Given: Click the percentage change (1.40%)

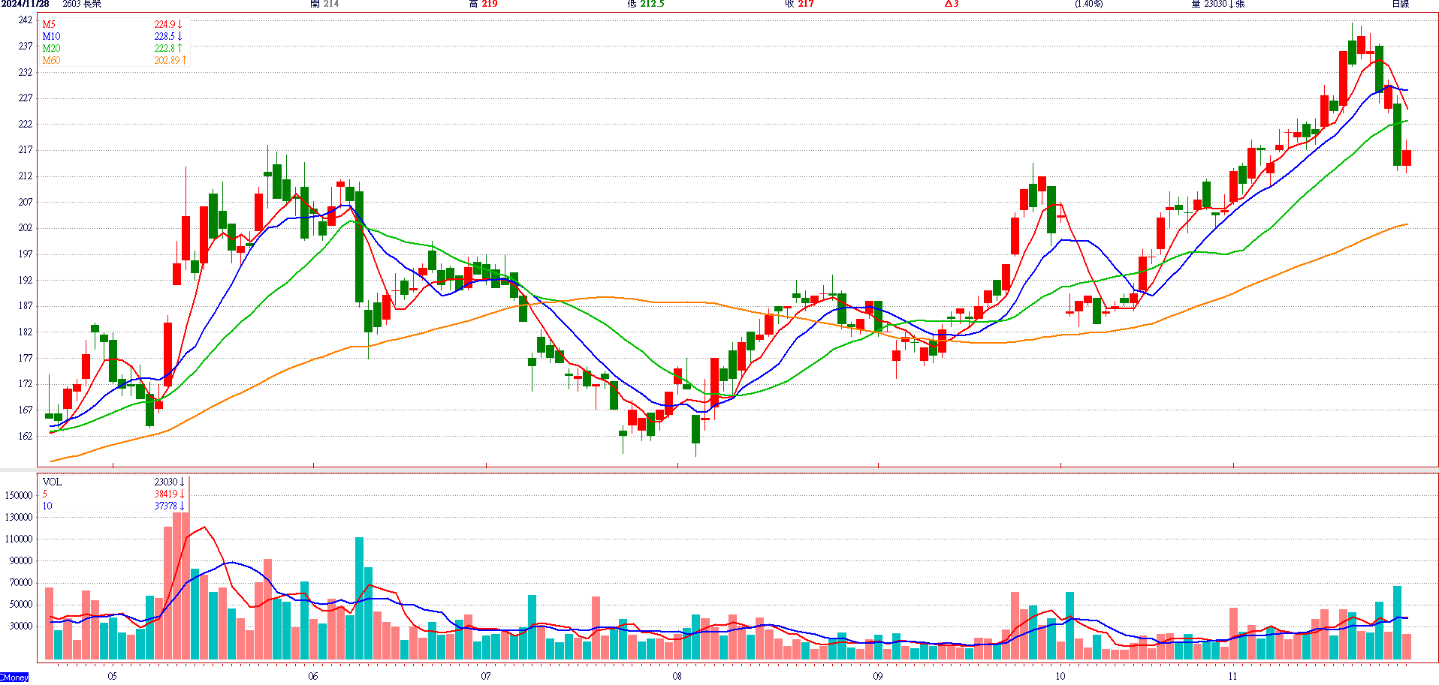Looking at the screenshot, I should 1089,4.
